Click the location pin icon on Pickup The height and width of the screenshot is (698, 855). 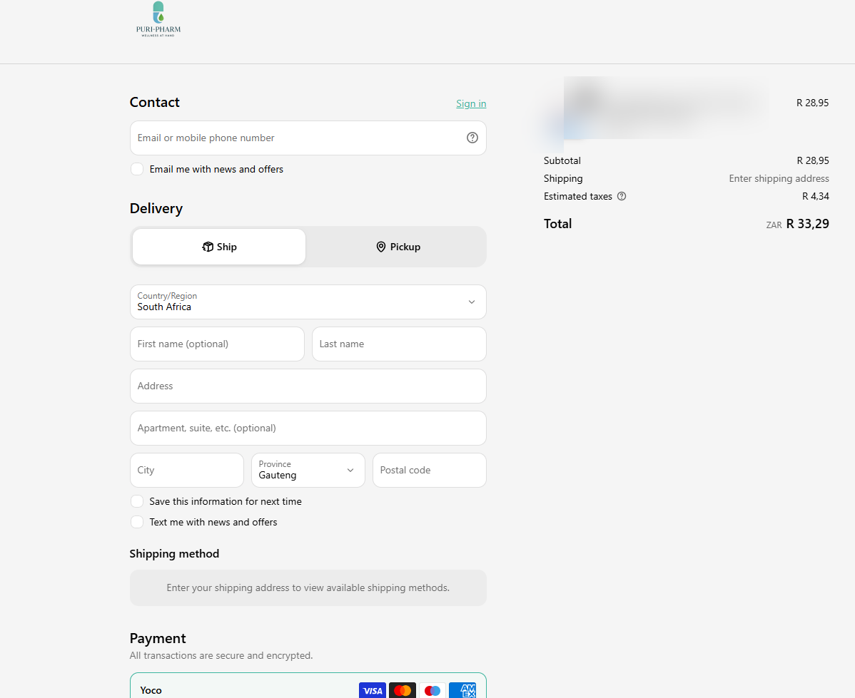tap(381, 247)
